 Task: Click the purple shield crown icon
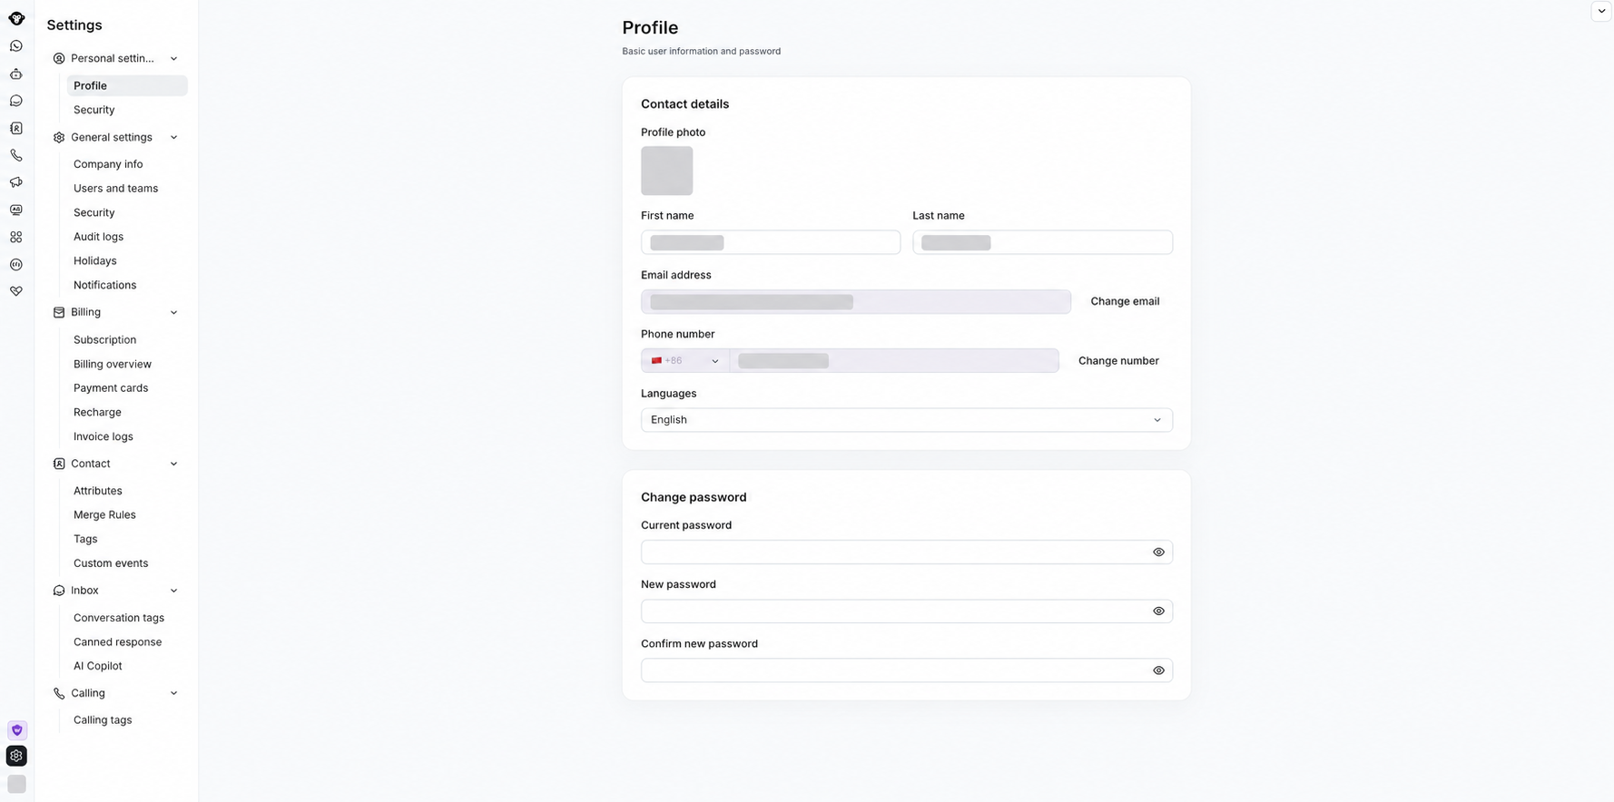[x=16, y=730]
